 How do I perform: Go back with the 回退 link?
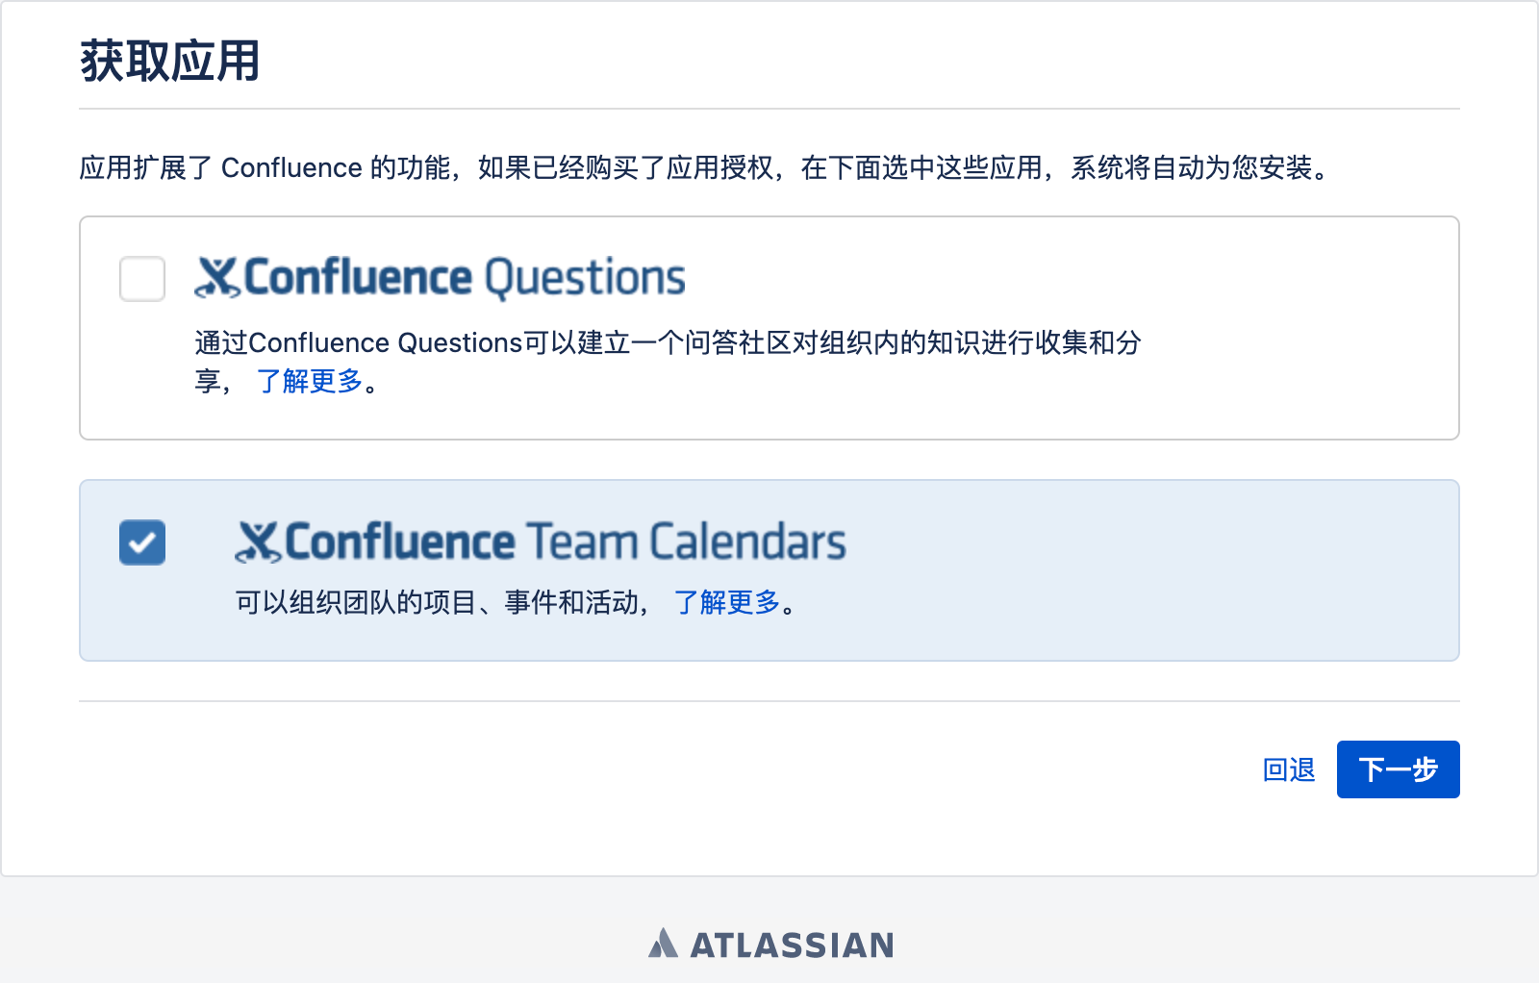pyautogui.click(x=1289, y=769)
